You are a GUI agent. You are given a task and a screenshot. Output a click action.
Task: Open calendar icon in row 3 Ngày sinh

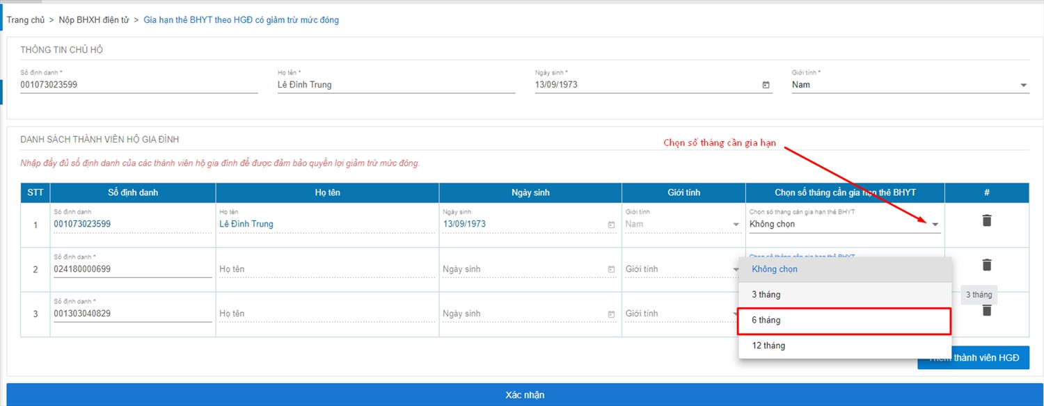611,314
